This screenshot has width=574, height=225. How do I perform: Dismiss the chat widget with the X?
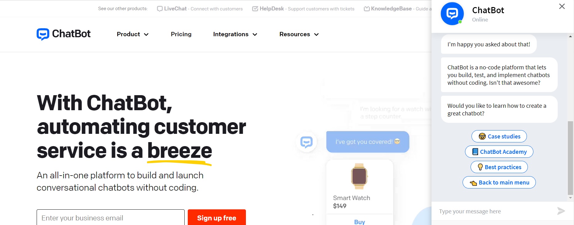[561, 6]
